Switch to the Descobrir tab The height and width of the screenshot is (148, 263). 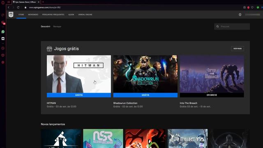(x=46, y=26)
